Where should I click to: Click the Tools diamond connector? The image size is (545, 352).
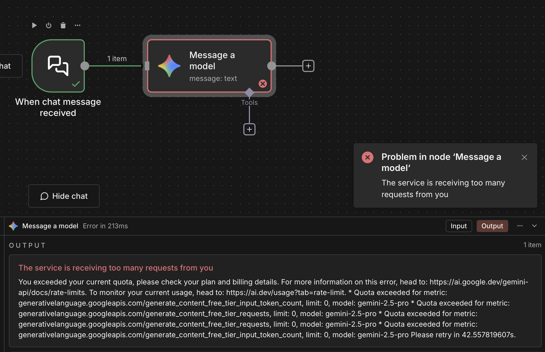click(x=249, y=92)
